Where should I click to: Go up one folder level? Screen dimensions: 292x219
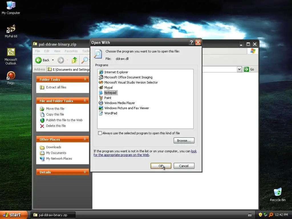pyautogui.click(x=74, y=60)
